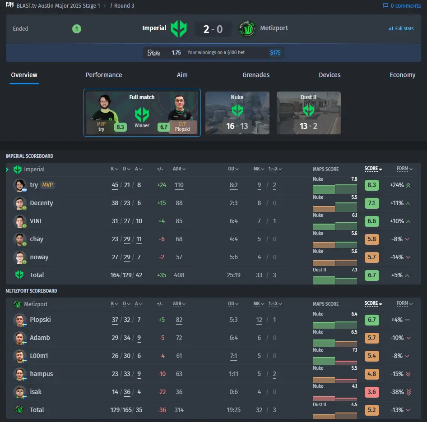Click Metizport logo in scoreboard header row
This screenshot has height=422, width=427.
[x=18, y=304]
